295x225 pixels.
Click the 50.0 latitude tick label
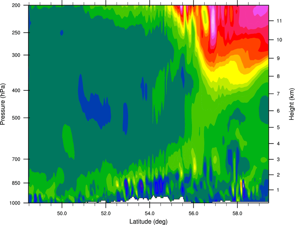[x=62, y=214]
